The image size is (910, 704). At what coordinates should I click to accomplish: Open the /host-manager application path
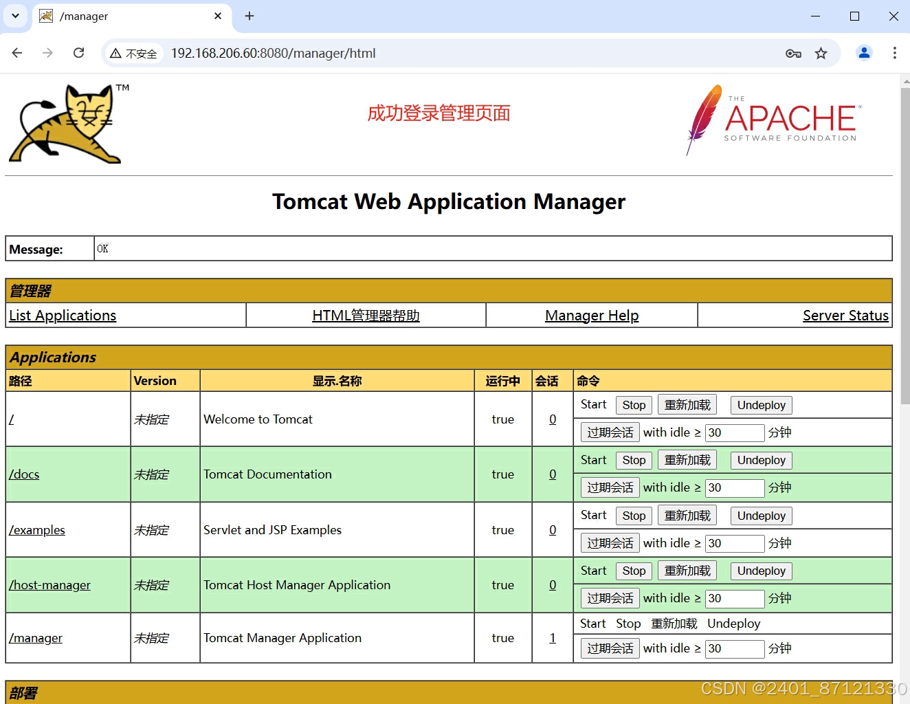[49, 585]
